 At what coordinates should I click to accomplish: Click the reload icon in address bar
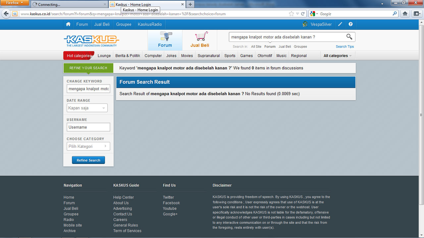(303, 14)
